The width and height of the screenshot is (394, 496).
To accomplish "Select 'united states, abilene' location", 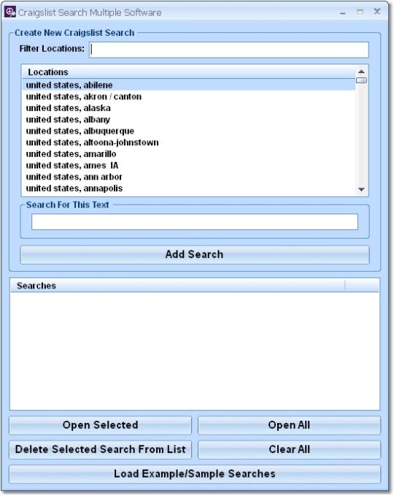I will pyautogui.click(x=189, y=85).
